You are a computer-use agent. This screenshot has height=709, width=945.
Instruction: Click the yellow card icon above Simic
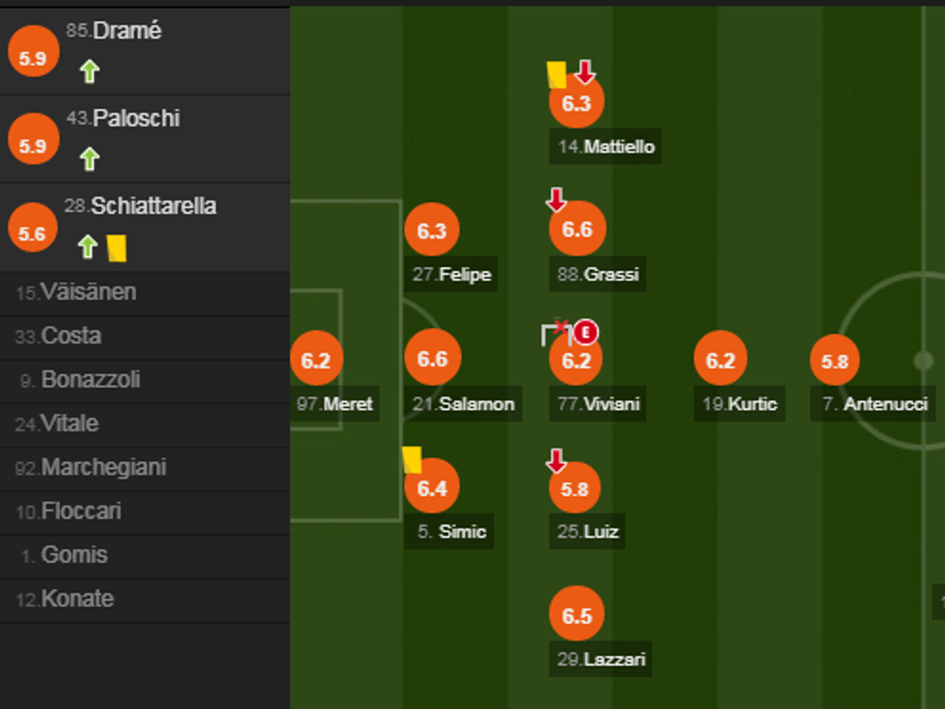pyautogui.click(x=412, y=459)
